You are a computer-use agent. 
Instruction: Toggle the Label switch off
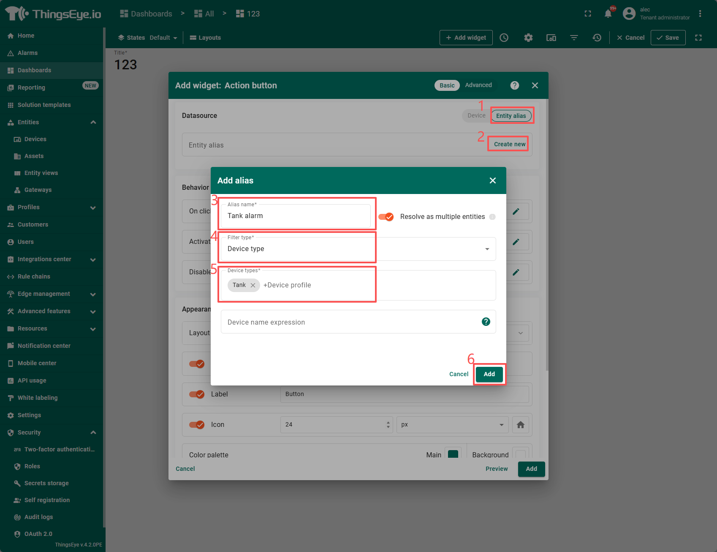coord(197,394)
